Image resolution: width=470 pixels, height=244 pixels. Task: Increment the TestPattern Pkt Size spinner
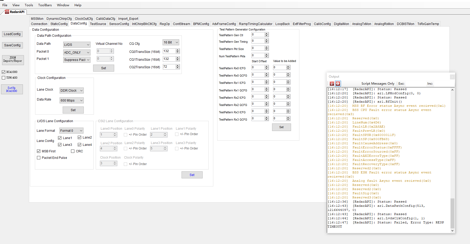point(266,47)
